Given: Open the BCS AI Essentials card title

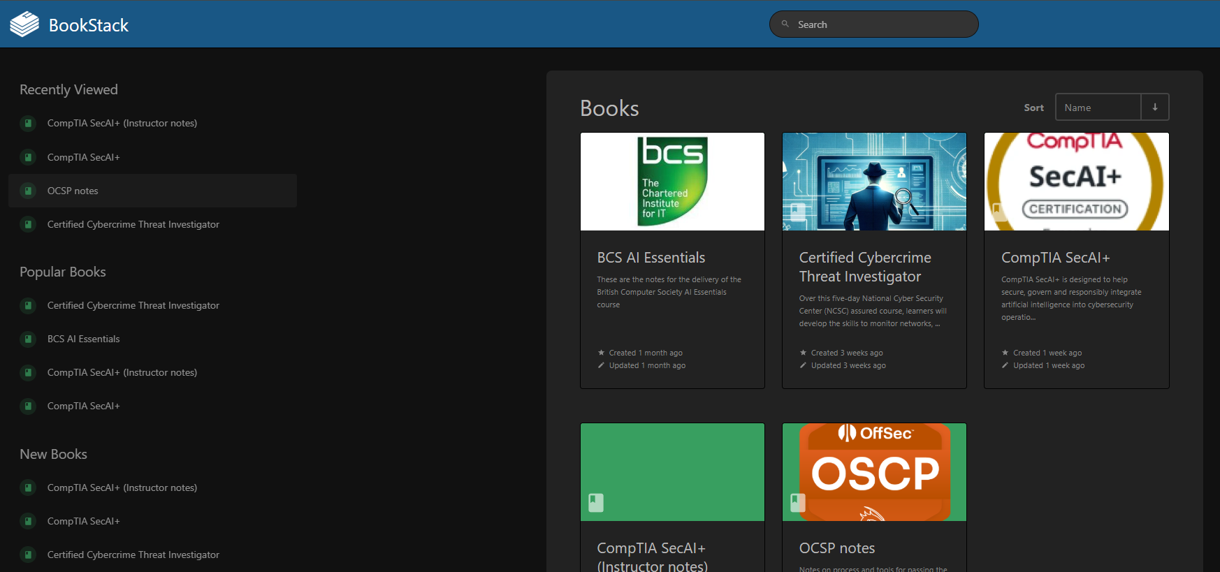Looking at the screenshot, I should 651,258.
